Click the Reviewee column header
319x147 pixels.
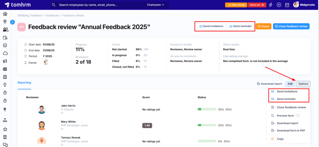32,98
